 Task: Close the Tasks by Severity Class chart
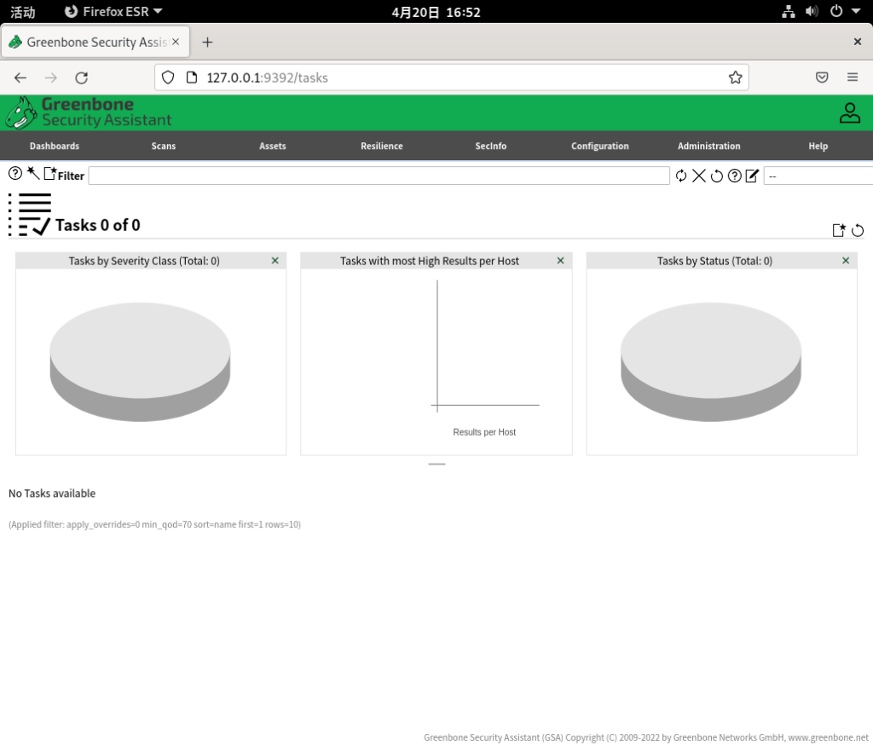275,261
